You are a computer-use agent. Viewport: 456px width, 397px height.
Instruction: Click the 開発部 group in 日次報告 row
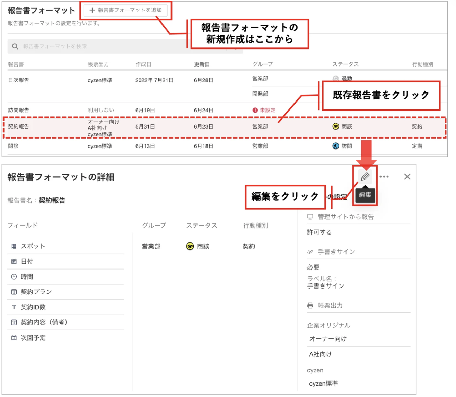pos(260,94)
